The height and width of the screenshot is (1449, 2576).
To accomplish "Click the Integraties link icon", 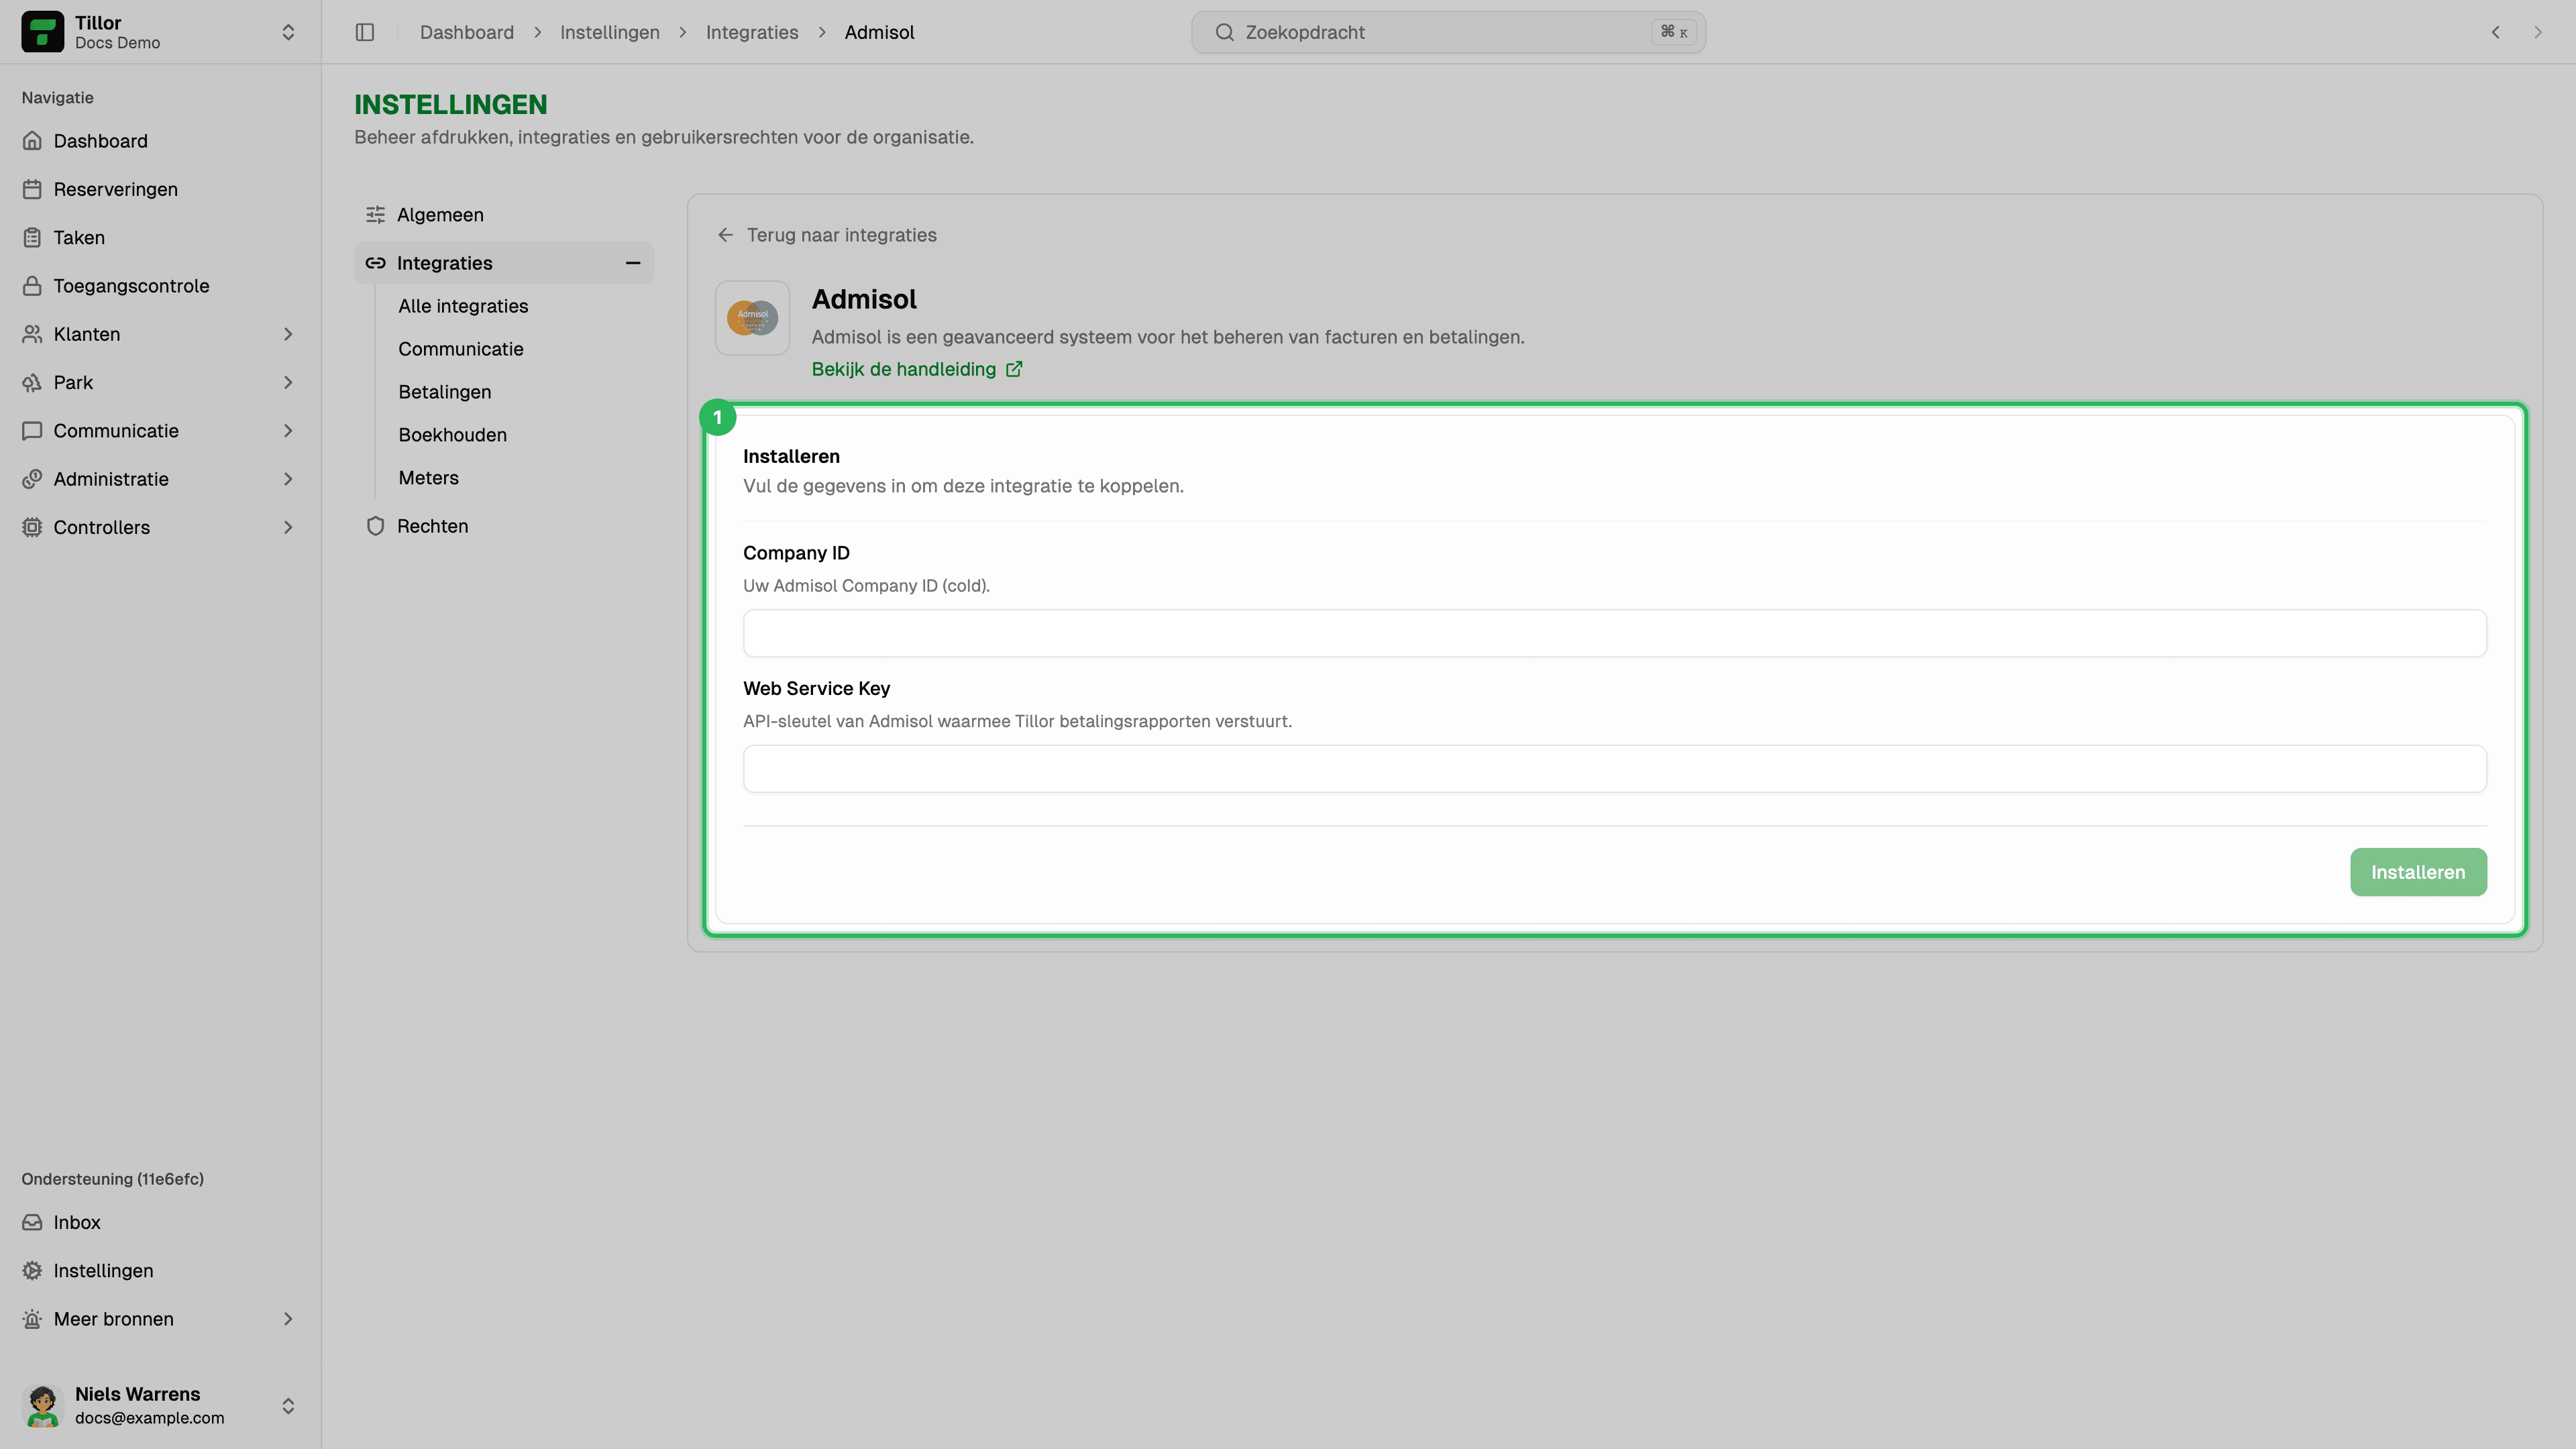I will (375, 263).
